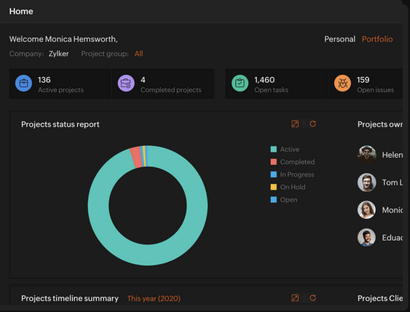
Task: Open the 136 Active projects card
Action: click(60, 84)
